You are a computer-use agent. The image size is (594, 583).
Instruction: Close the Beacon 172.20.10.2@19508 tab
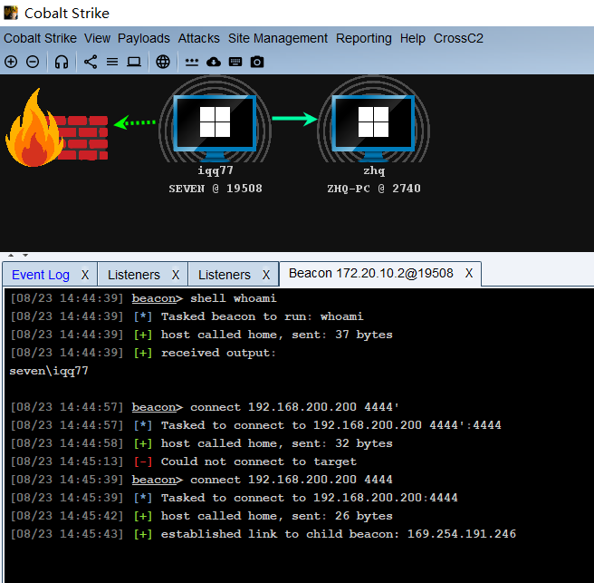[x=469, y=273]
